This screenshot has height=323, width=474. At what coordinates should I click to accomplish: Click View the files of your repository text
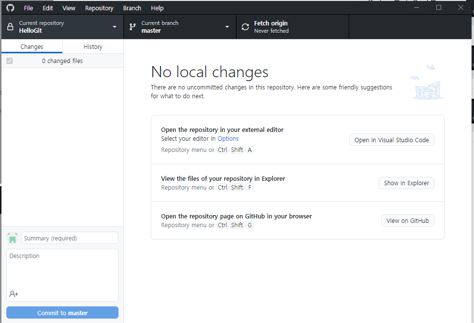click(x=223, y=178)
